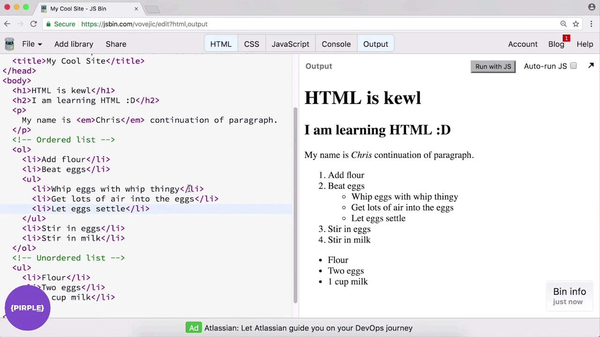Open the Help link
The image size is (600, 337).
point(585,44)
